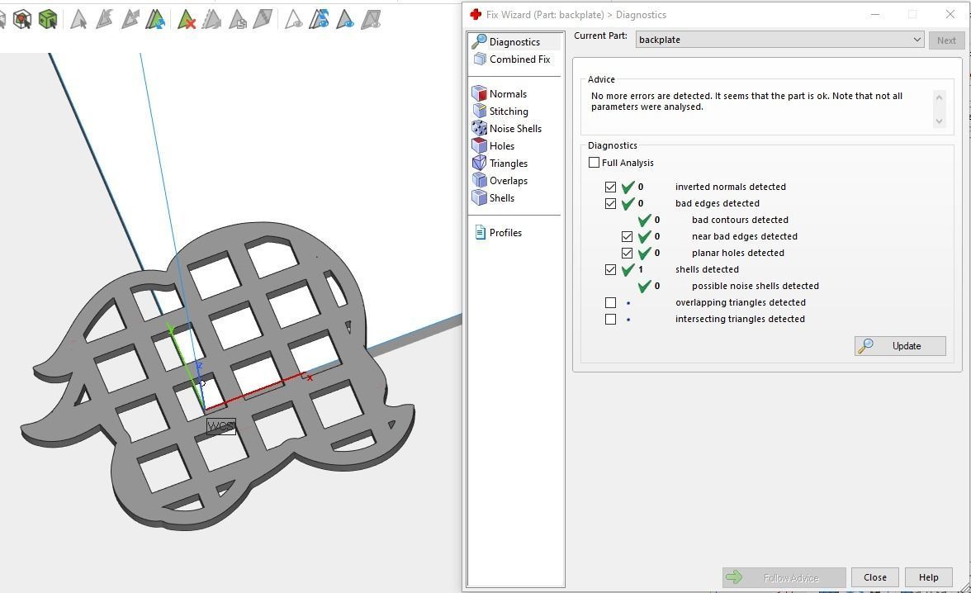Viewport: 971px width, 593px height.
Task: Click the 'Current Part:' label
Action: 600,36
